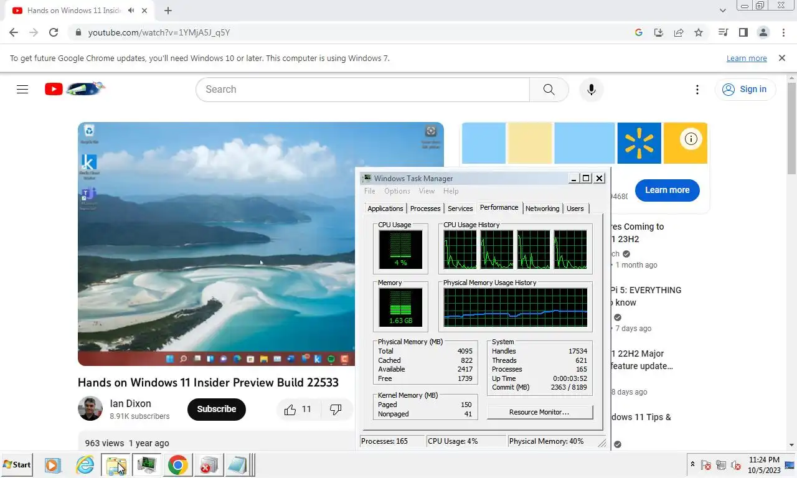Viewport: 797px width, 478px height.
Task: Click the network icon in system tray
Action: pyautogui.click(x=721, y=465)
